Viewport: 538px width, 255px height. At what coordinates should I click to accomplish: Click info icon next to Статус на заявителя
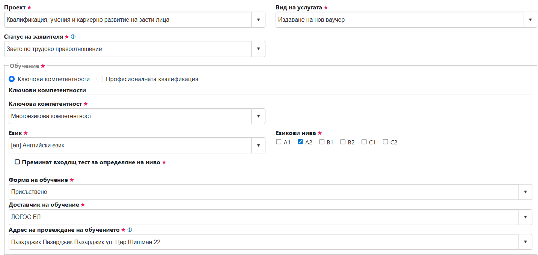(73, 37)
